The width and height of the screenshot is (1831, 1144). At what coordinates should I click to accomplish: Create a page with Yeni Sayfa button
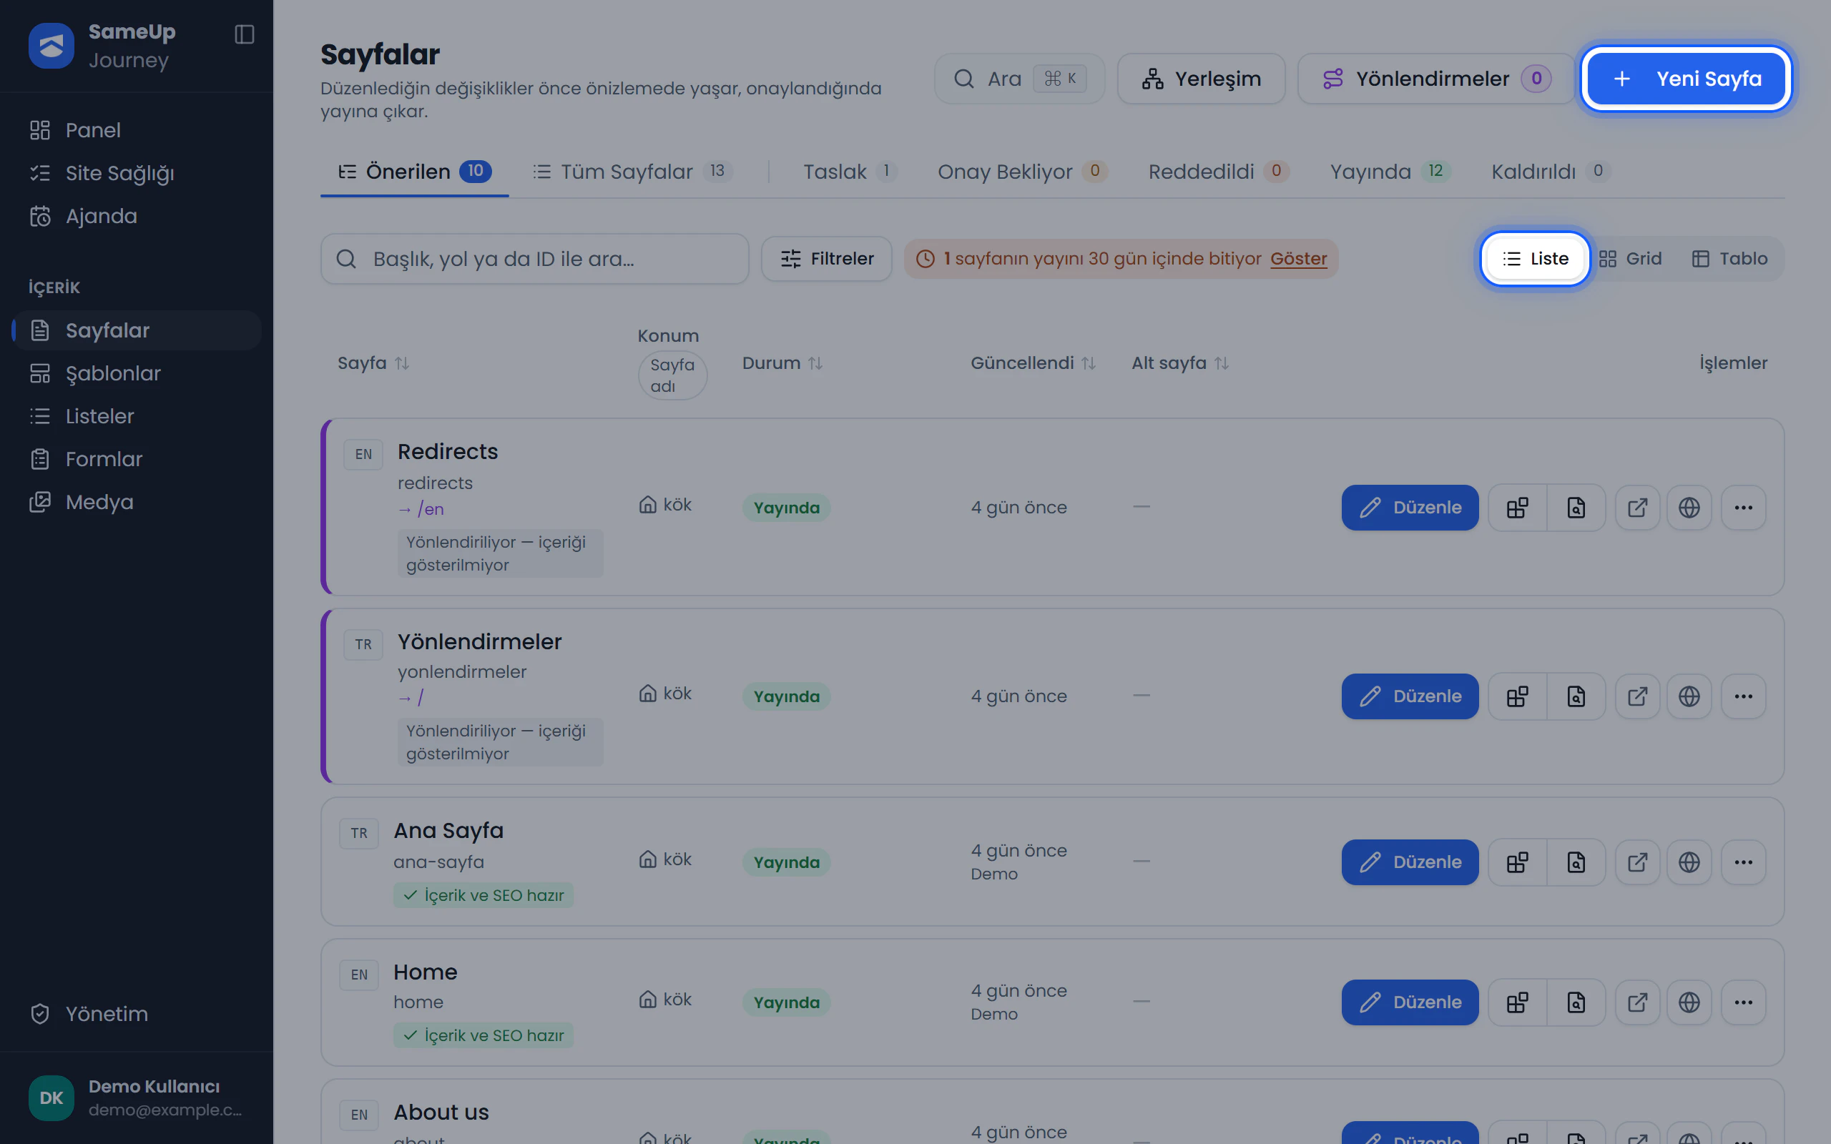point(1686,79)
